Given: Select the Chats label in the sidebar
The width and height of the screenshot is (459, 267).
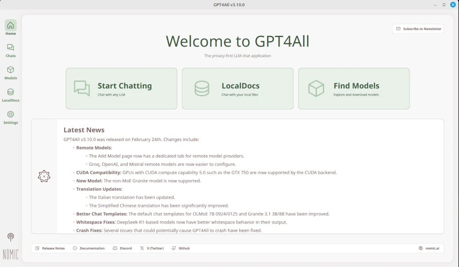Looking at the screenshot, I should tap(11, 56).
